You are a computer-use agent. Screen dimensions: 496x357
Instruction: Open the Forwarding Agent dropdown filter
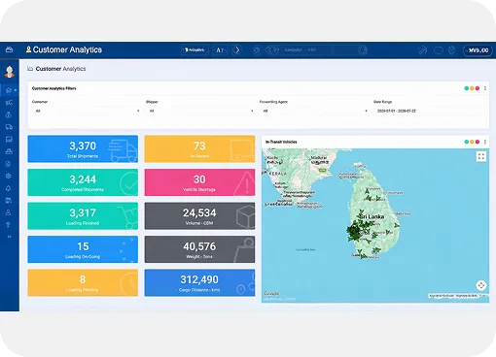314,111
